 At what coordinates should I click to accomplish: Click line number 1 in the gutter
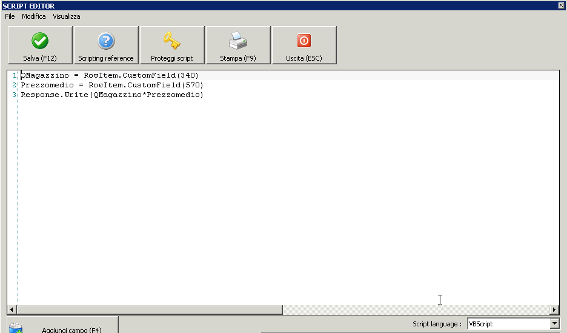(15, 75)
